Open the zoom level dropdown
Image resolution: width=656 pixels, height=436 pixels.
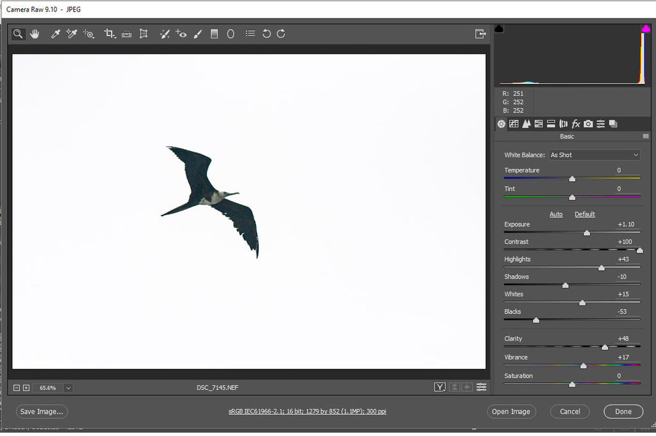[68, 387]
